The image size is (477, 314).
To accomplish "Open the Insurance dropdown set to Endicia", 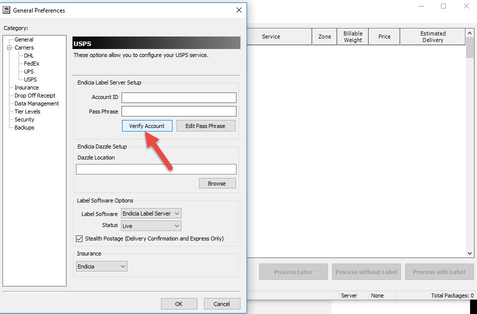I will pos(101,266).
